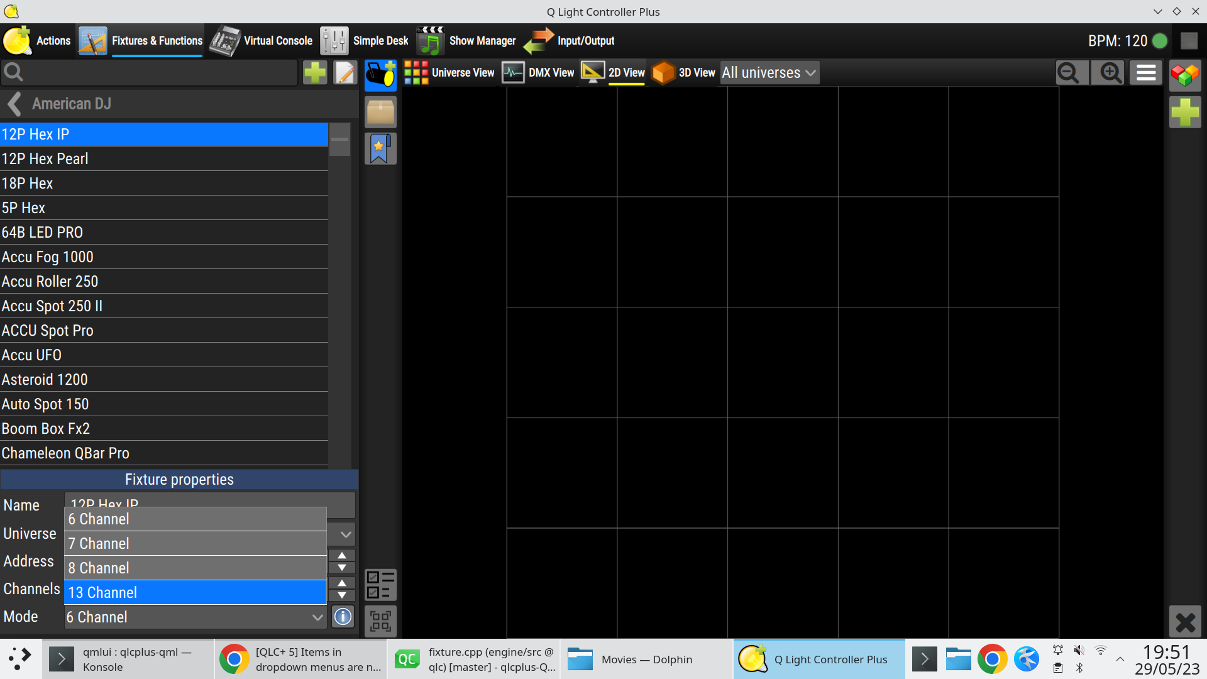Toggle the channel list checkbox tool

click(x=379, y=585)
